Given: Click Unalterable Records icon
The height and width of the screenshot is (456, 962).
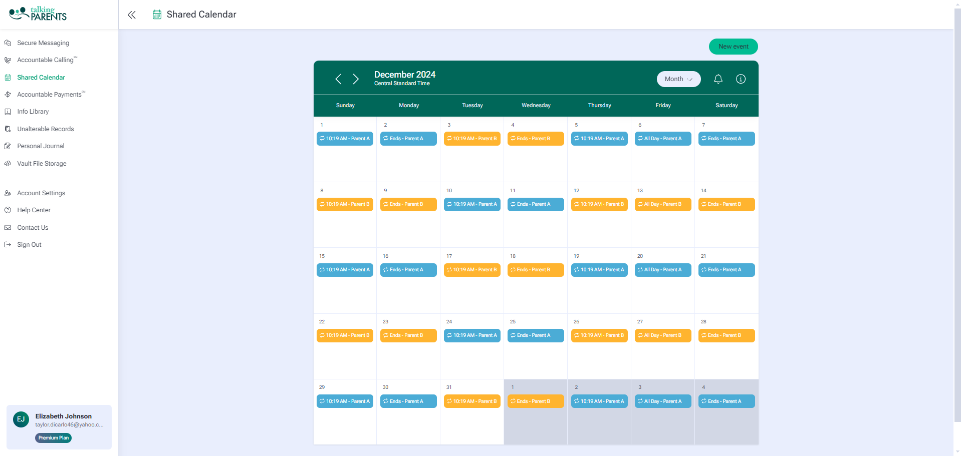Looking at the screenshot, I should pyautogui.click(x=8, y=129).
